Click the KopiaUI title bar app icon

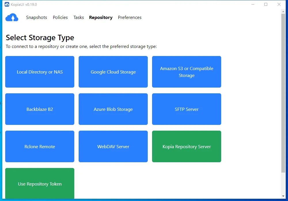[x=7, y=4]
